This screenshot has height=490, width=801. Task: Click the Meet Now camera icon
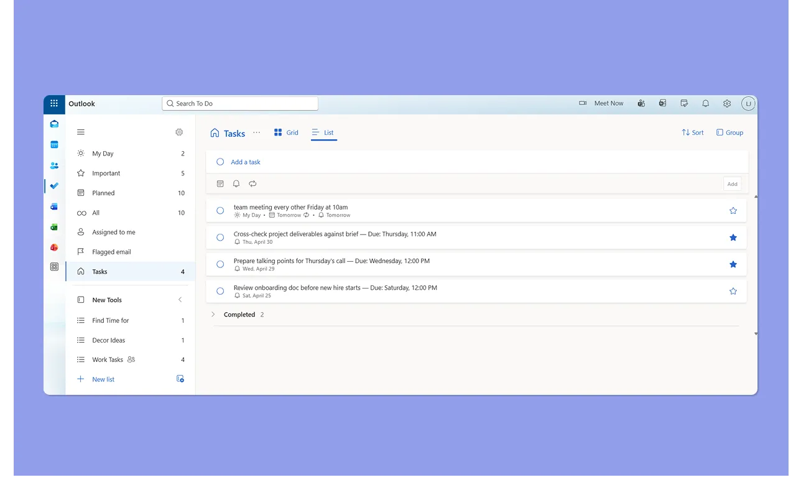pos(583,103)
